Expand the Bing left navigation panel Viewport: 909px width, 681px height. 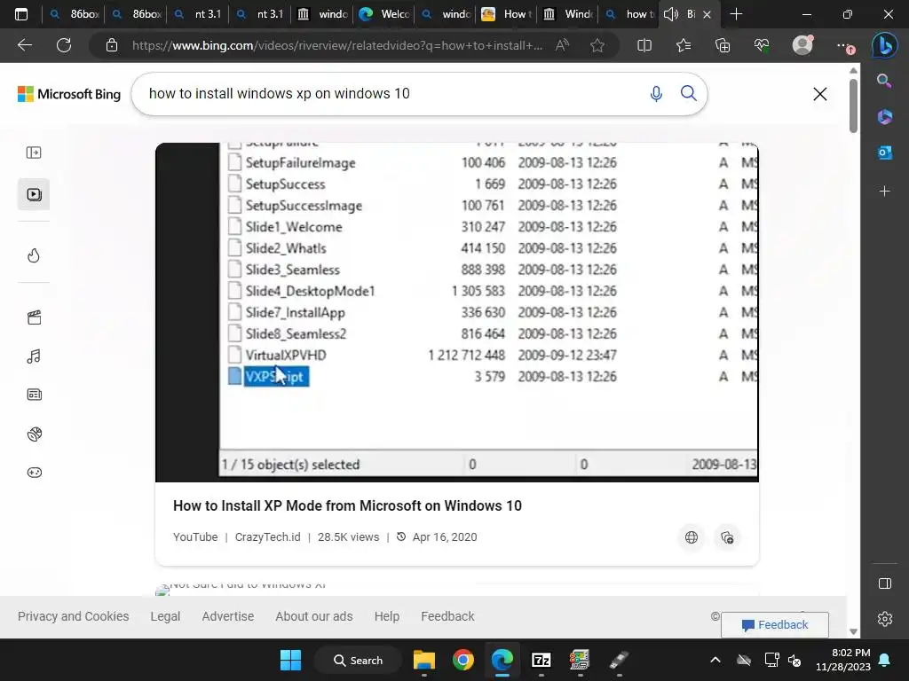[x=34, y=153]
